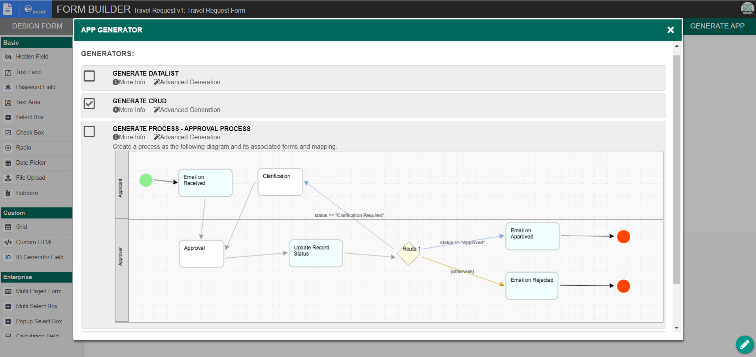Tick the Generate Process Approval checkbox
Image resolution: width=756 pixels, height=357 pixels.
[x=89, y=131]
